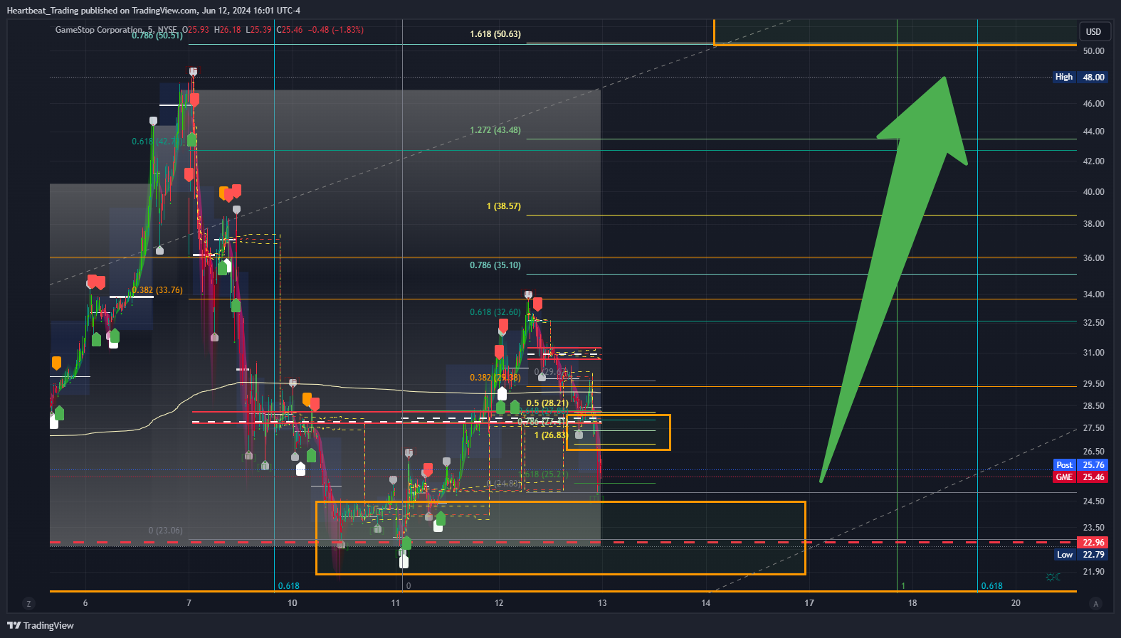Click the 50.00 price axis label
1121x638 pixels.
tap(1093, 51)
